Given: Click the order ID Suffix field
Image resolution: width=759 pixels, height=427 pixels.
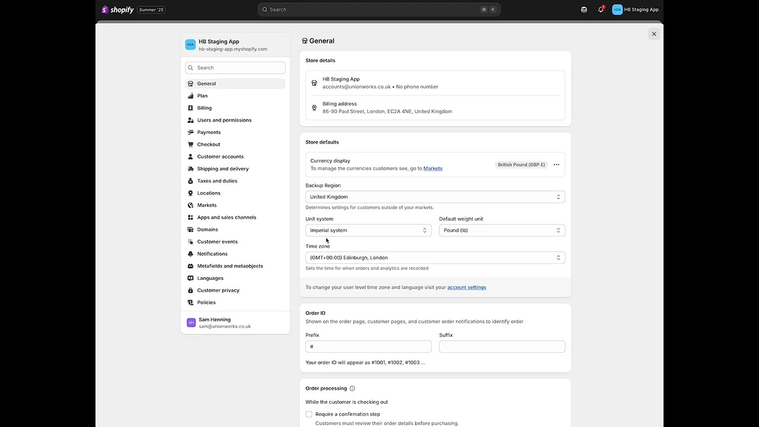Looking at the screenshot, I should click(x=502, y=346).
